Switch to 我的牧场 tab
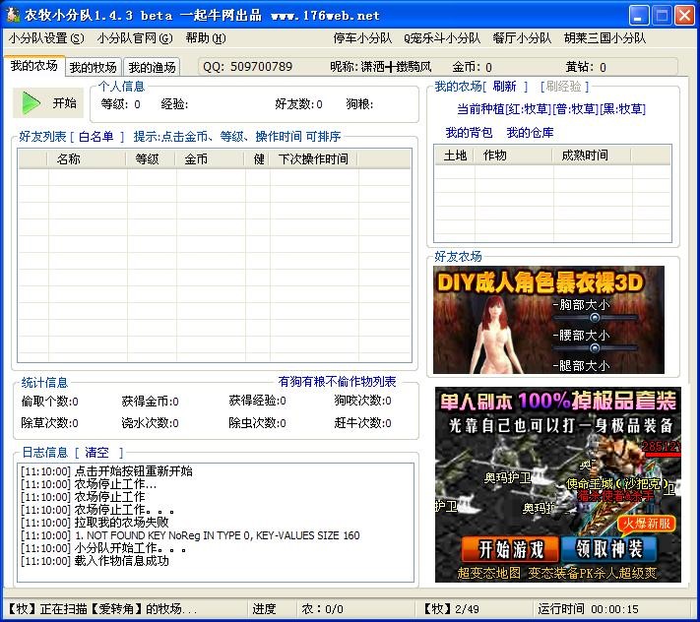700x622 pixels. pos(93,67)
